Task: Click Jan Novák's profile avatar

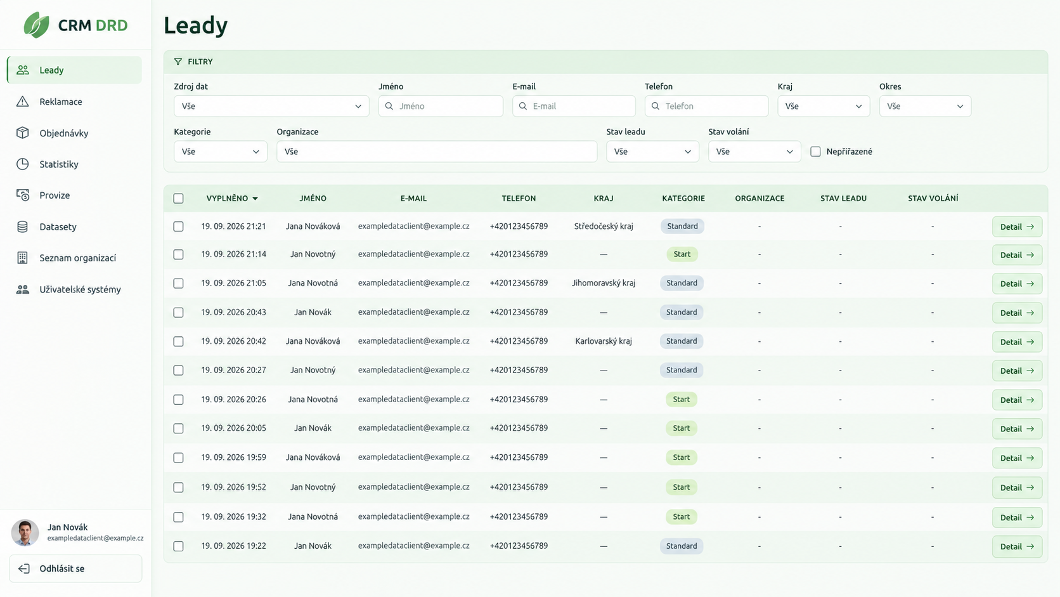Action: point(25,533)
